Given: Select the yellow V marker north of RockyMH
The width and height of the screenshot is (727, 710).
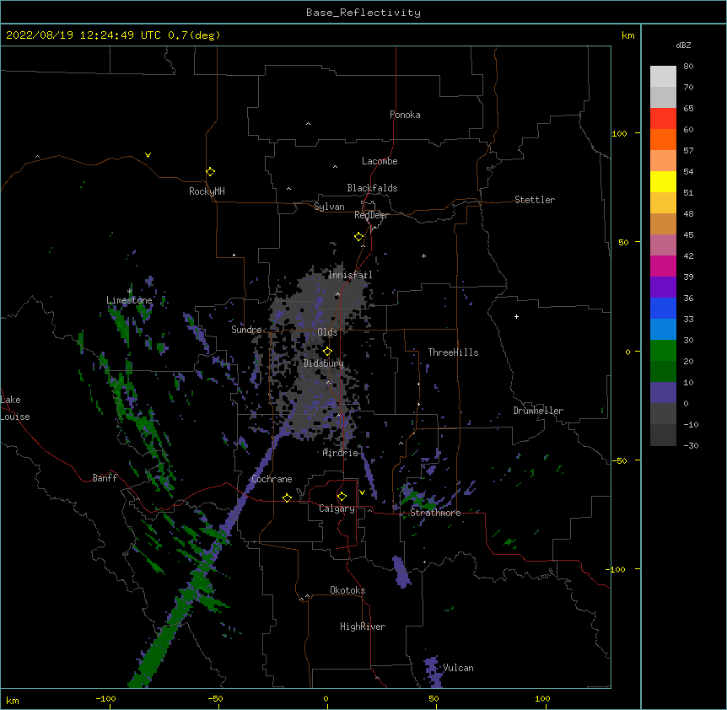Looking at the screenshot, I should point(148,155).
